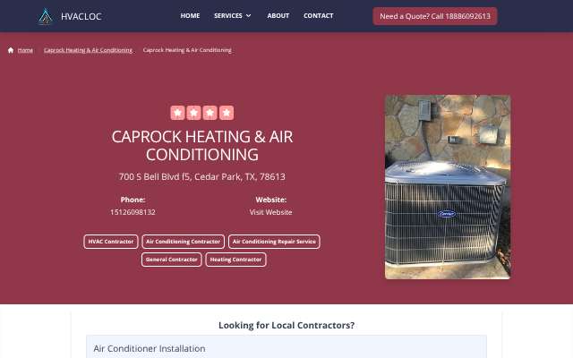The width and height of the screenshot is (573, 358).
Task: Click the fourth rating star
Action: click(x=227, y=113)
